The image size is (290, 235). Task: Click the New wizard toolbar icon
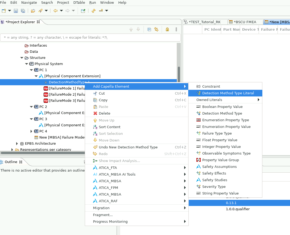[4, 11]
